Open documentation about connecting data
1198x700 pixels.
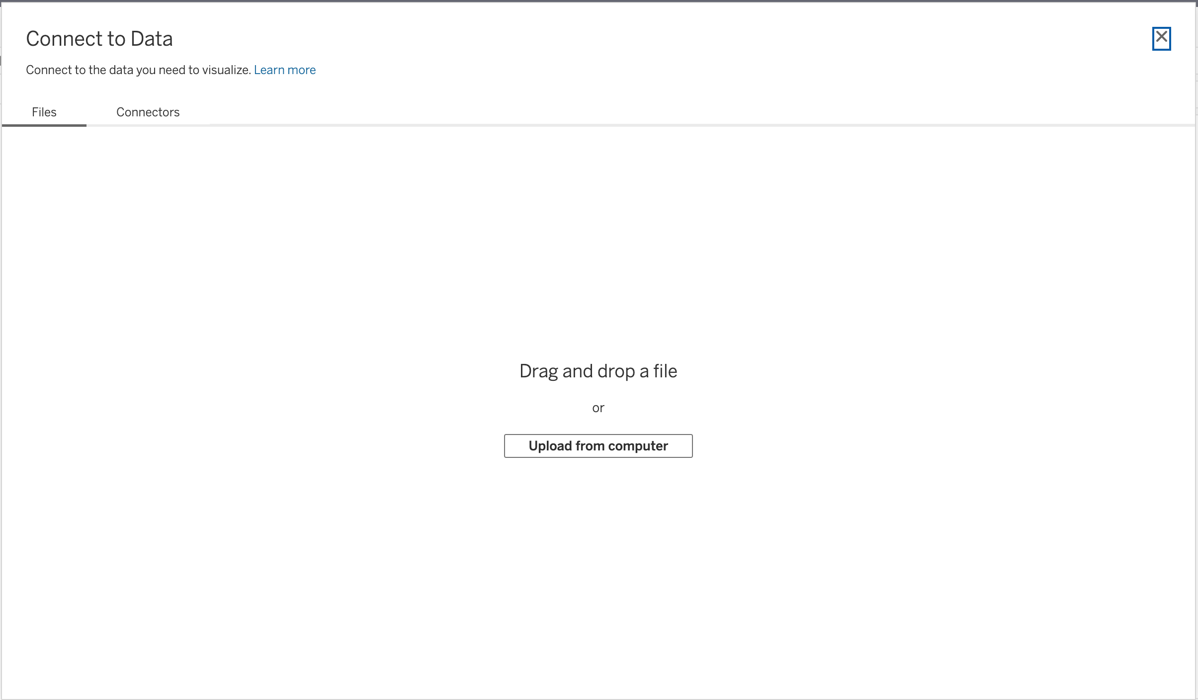point(285,70)
